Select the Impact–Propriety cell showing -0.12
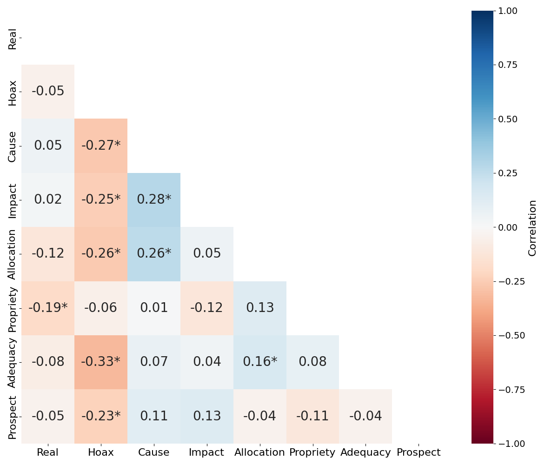 (207, 308)
